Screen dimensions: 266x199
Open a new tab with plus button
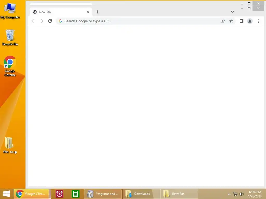pos(98,12)
